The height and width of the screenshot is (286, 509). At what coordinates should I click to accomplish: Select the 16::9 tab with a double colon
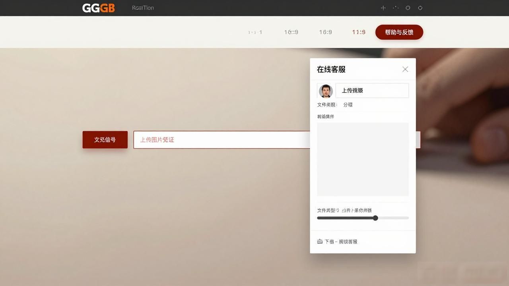coord(291,32)
